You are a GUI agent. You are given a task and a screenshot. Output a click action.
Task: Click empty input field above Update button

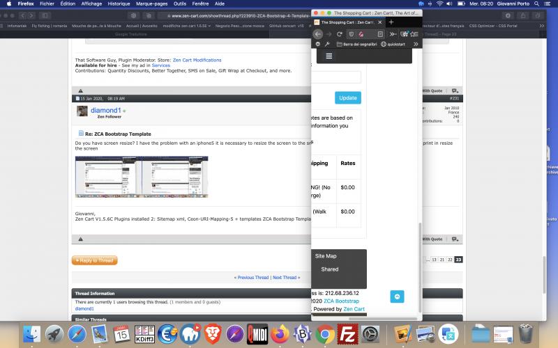point(336,77)
